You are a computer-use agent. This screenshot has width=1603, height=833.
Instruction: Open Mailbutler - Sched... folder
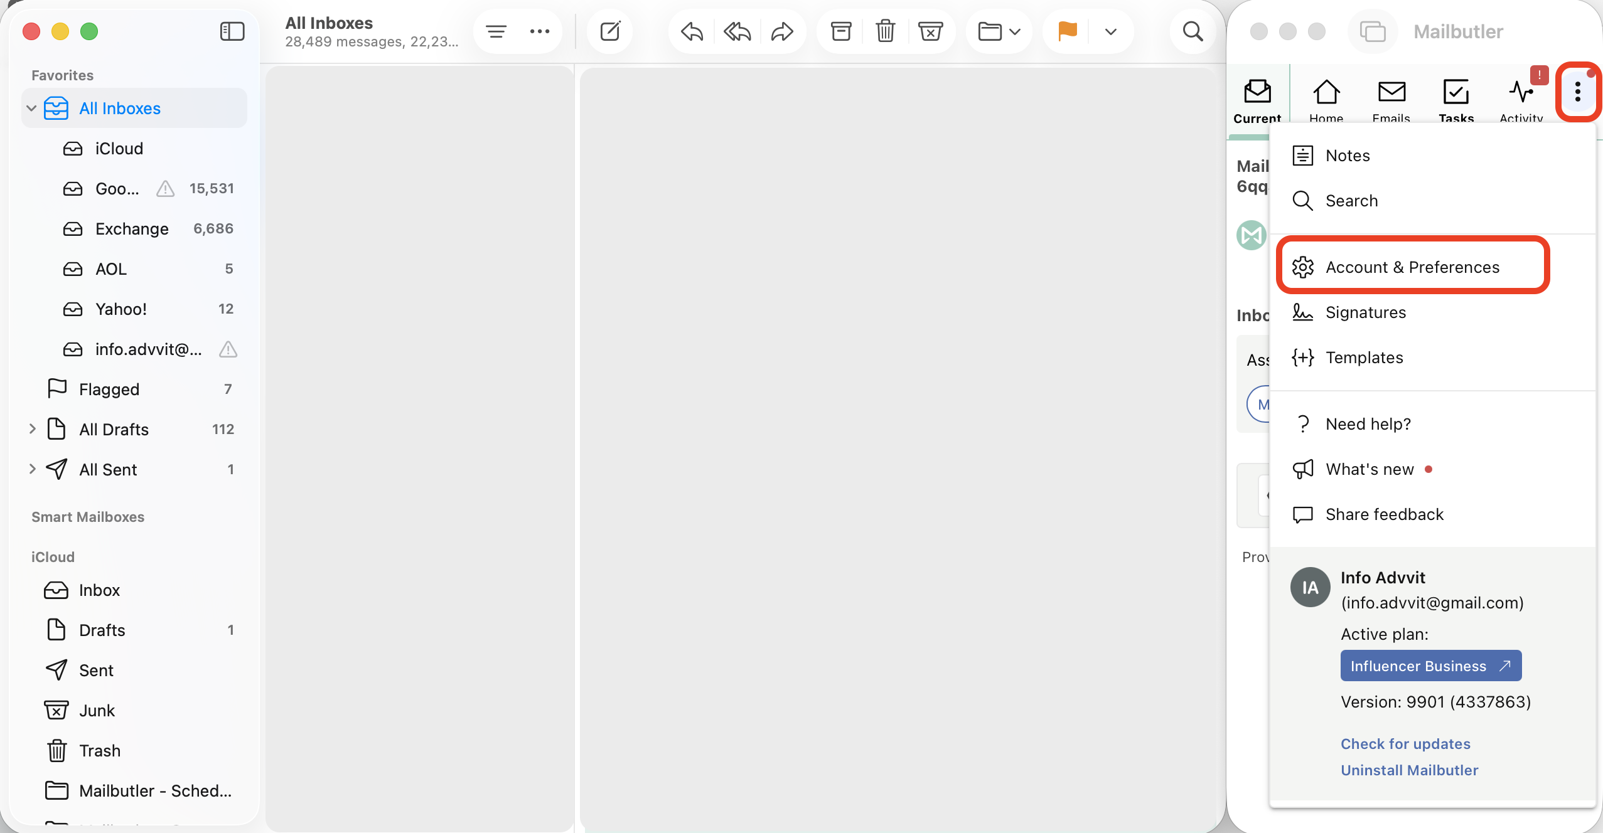coord(134,790)
